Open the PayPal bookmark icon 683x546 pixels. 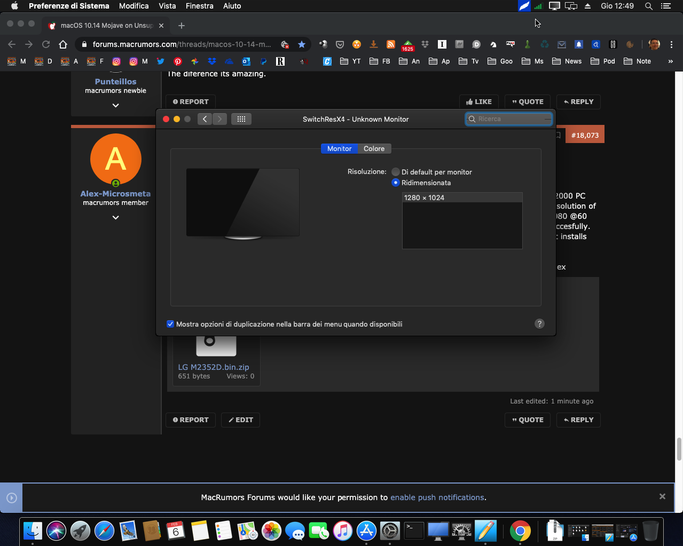click(x=263, y=61)
